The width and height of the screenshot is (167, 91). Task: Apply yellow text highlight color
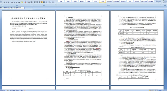22,2
